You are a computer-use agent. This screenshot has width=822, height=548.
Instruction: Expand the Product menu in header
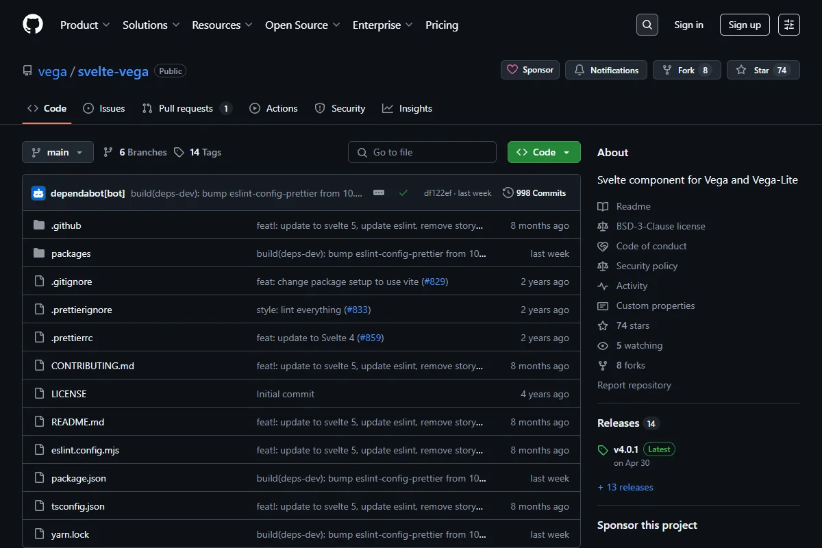(x=85, y=25)
